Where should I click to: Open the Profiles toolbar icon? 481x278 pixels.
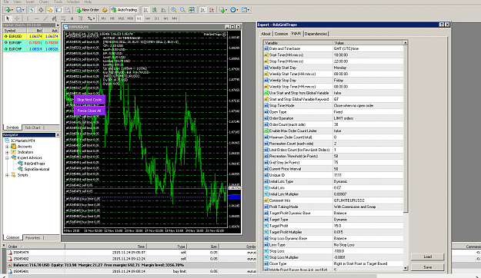pos(20,10)
